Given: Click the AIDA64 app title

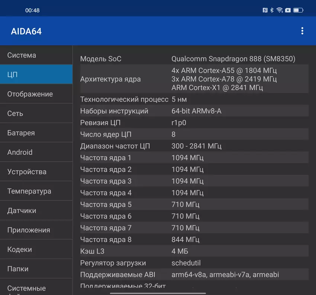Looking at the screenshot, I should click(26, 31).
